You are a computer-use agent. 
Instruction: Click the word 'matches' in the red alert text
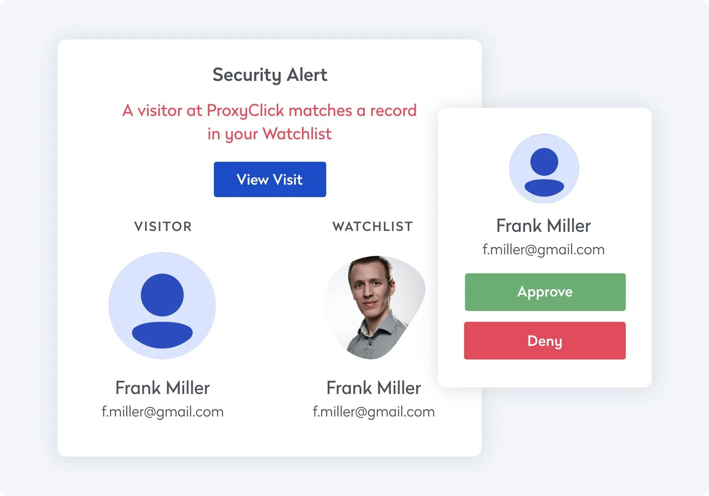click(x=320, y=111)
